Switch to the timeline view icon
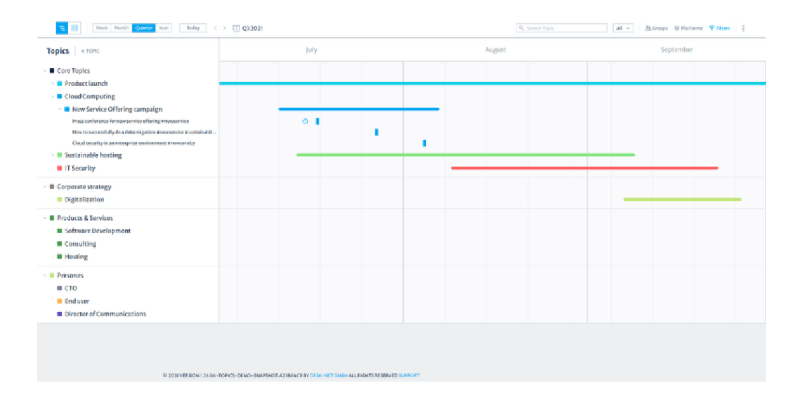The height and width of the screenshot is (420, 803). (62, 28)
